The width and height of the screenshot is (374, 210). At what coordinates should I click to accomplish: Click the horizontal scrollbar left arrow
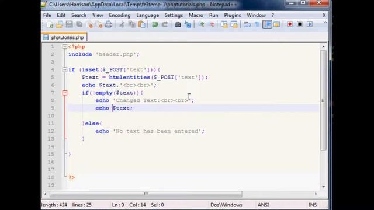46,194
